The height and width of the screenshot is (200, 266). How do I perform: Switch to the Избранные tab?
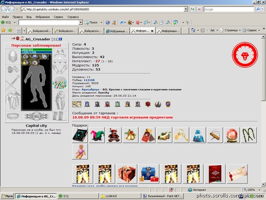click(x=117, y=31)
